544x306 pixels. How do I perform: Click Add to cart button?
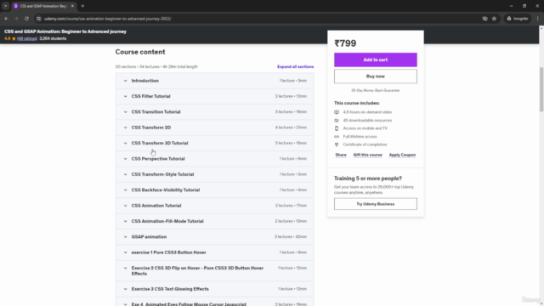pyautogui.click(x=376, y=59)
